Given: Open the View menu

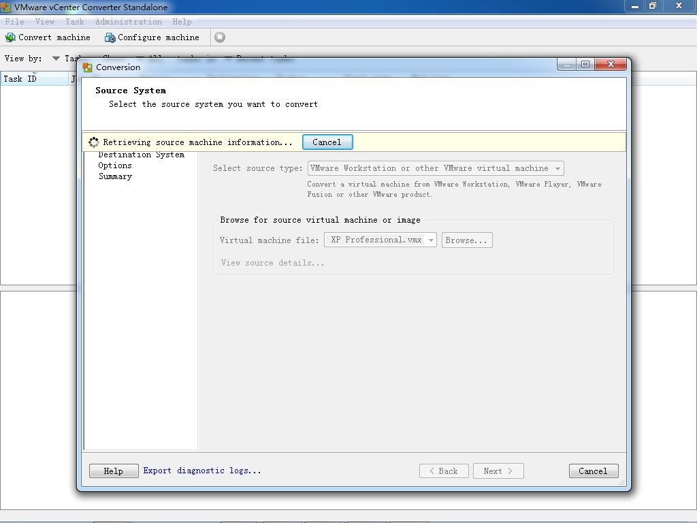Looking at the screenshot, I should tap(44, 22).
